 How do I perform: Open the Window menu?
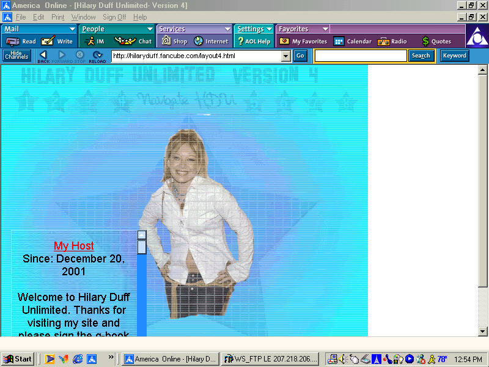pyautogui.click(x=83, y=17)
